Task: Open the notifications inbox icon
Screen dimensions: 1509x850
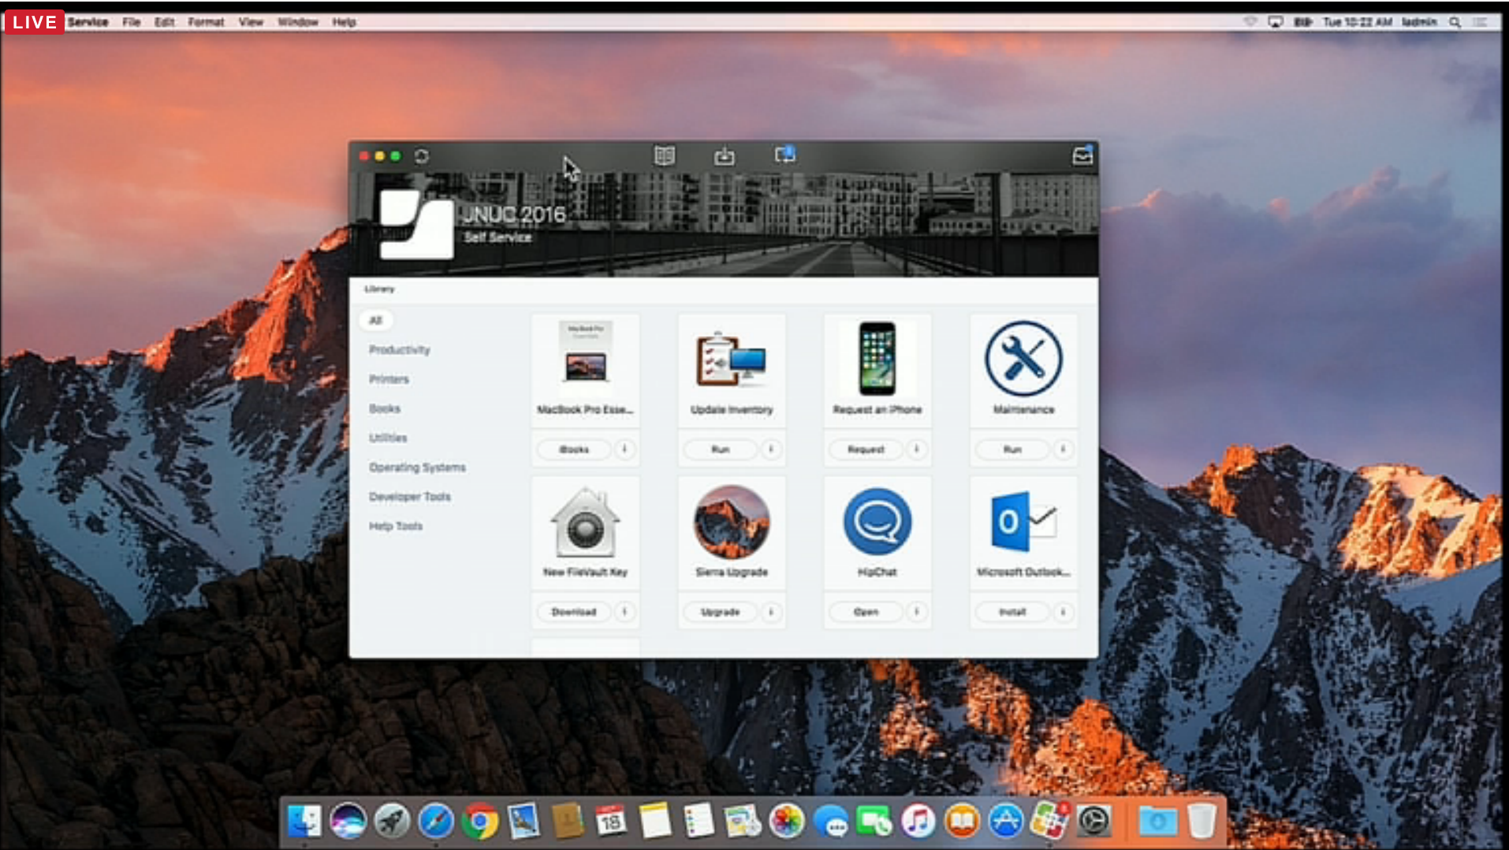Action: tap(1082, 155)
